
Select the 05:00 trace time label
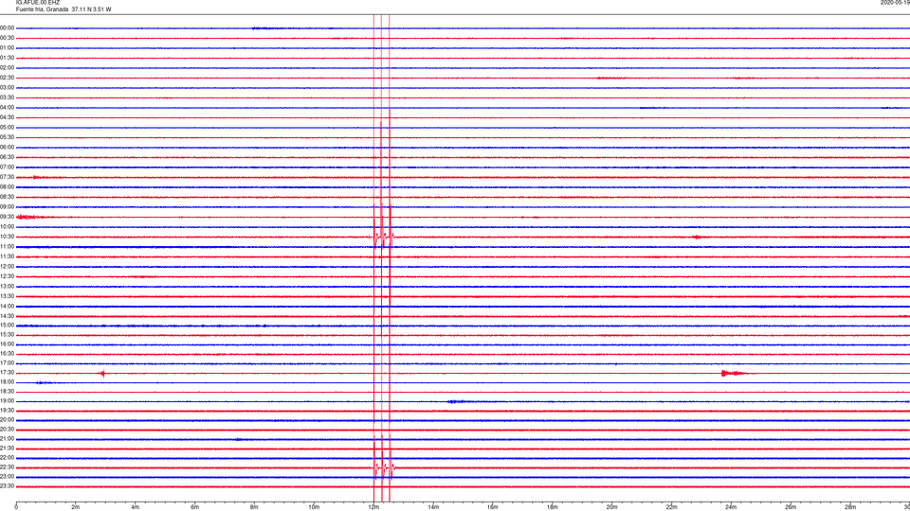pyautogui.click(x=8, y=127)
